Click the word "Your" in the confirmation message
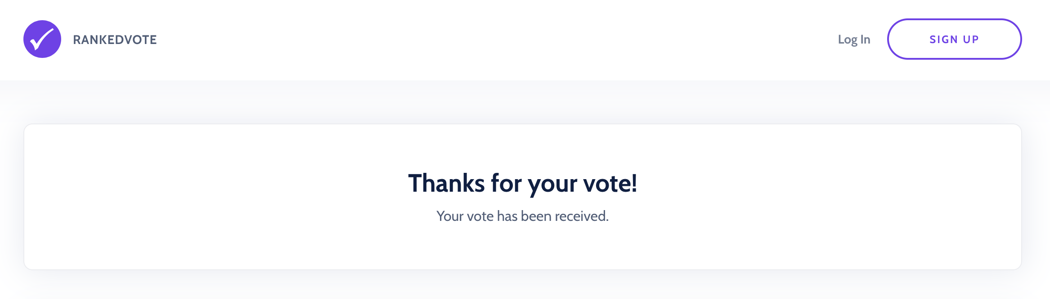 pos(450,216)
